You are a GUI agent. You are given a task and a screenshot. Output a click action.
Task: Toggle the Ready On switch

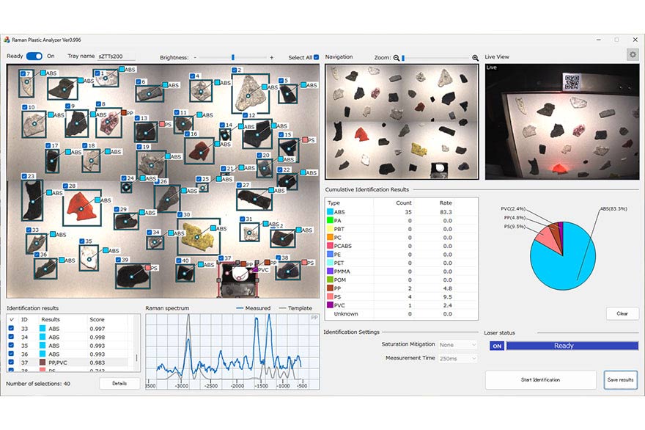coord(34,56)
